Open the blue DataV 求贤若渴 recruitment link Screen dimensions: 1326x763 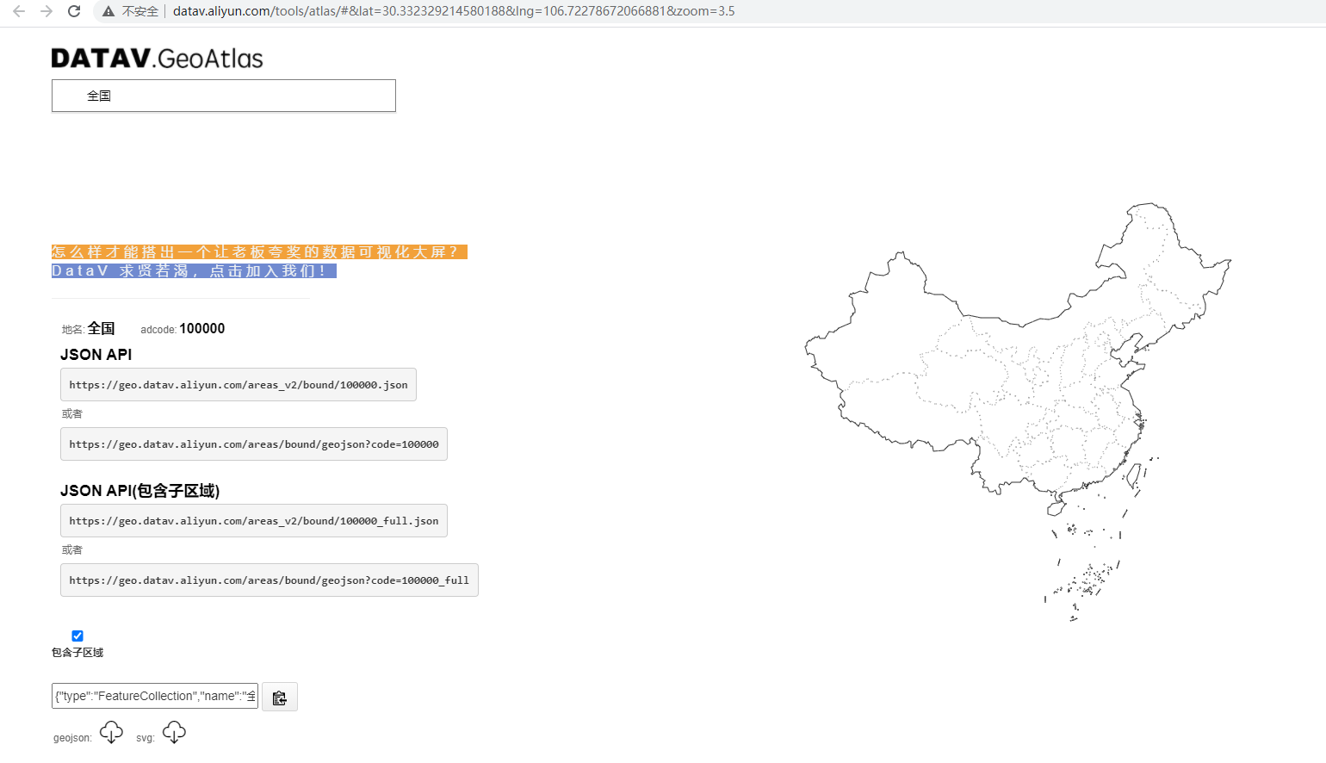(x=194, y=271)
